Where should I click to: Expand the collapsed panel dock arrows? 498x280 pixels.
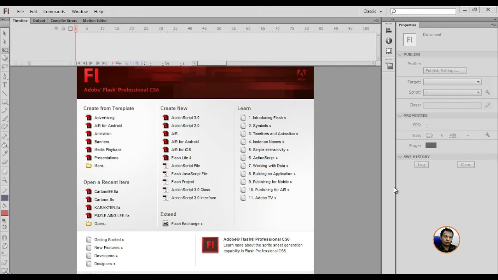point(392,19)
